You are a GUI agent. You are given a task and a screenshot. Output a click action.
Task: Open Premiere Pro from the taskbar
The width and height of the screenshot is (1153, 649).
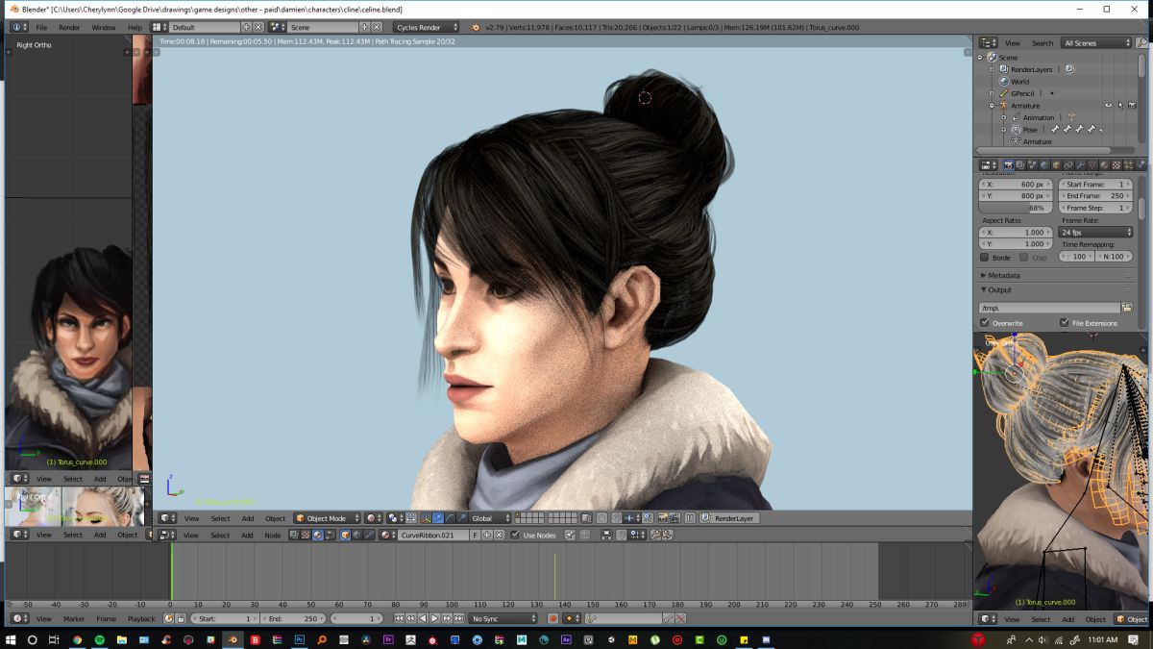388,639
